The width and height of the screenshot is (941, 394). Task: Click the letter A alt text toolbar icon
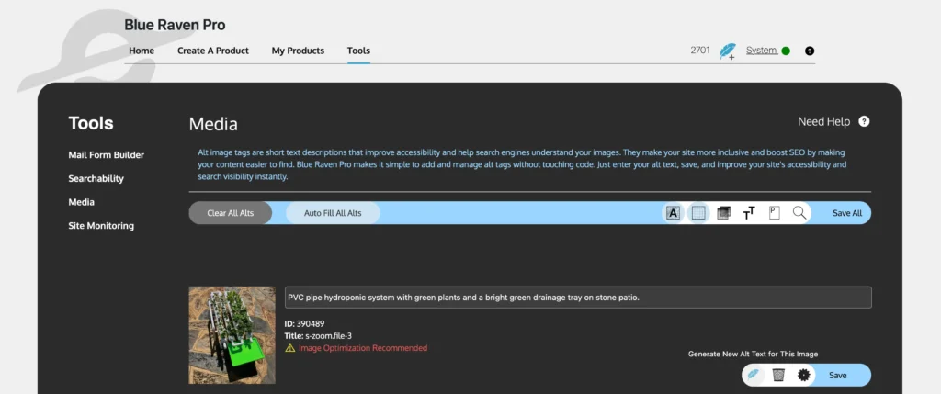coord(673,213)
